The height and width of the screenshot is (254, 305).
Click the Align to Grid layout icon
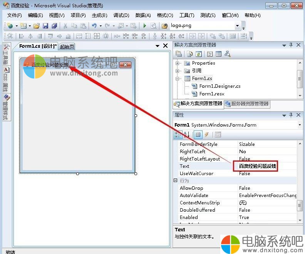[x=10, y=36]
